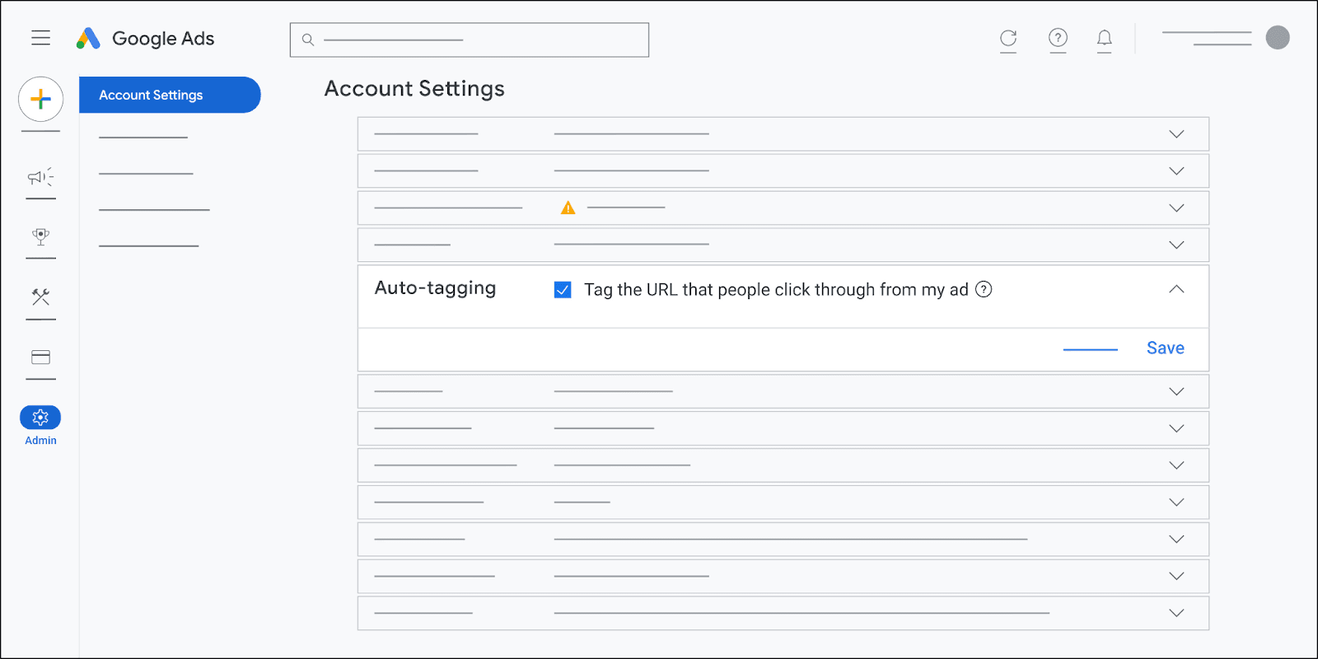Click the plus Create button
The height and width of the screenshot is (659, 1318).
(x=40, y=100)
